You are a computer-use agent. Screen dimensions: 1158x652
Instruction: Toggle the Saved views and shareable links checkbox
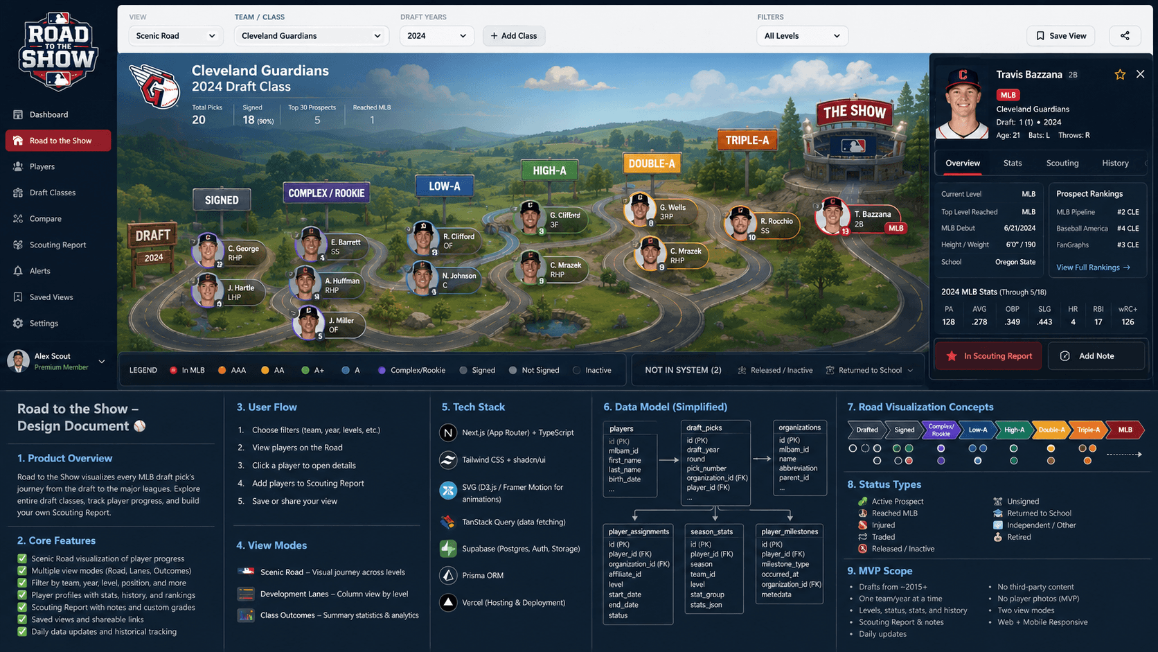(22, 619)
